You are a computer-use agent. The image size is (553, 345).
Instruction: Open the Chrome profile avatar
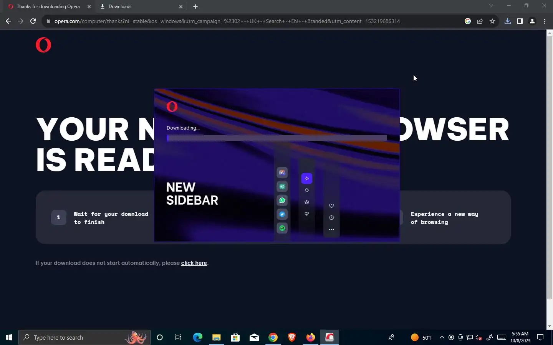click(x=532, y=21)
